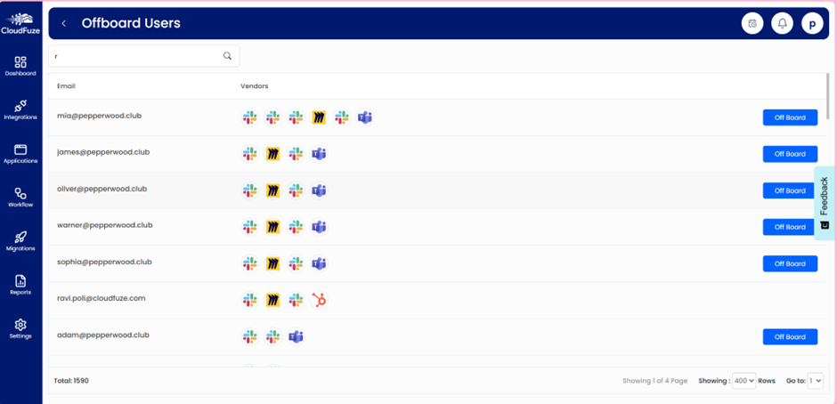Screen dimensions: 837x404
Task: Off Board adam@pepperwood.club
Action: pyautogui.click(x=790, y=336)
